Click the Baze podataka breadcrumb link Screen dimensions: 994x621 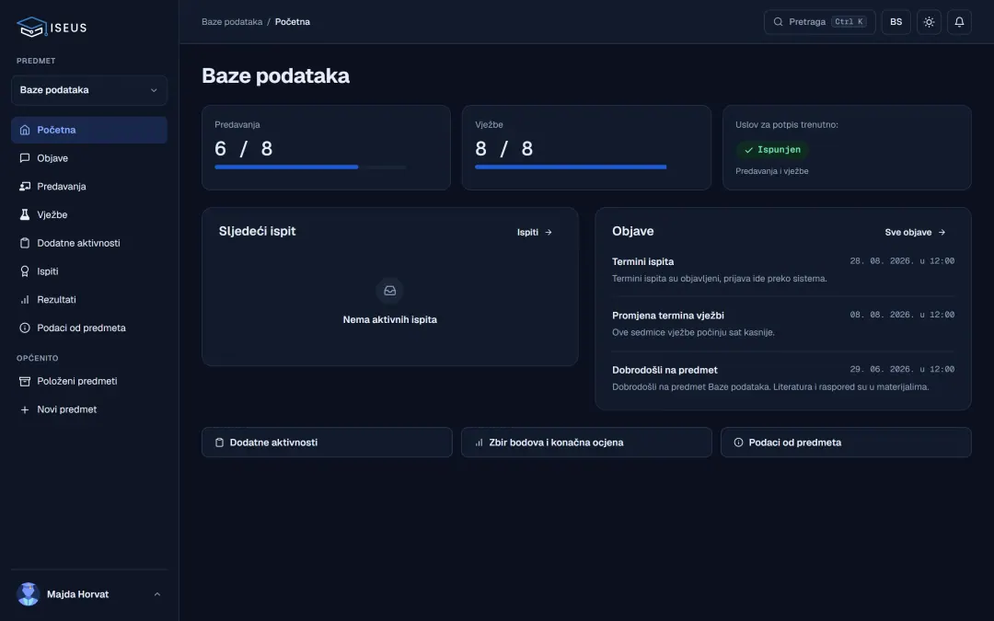point(232,21)
